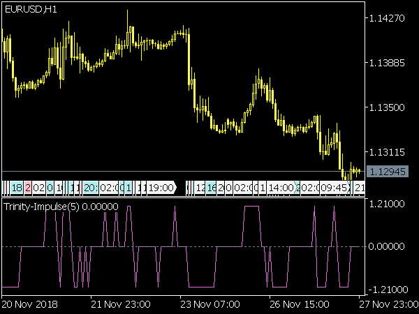Select the current price tag 1.12945
The image size is (419, 314).
click(x=388, y=172)
